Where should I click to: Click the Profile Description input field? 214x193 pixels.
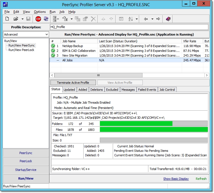pyautogui.click(x=129, y=27)
